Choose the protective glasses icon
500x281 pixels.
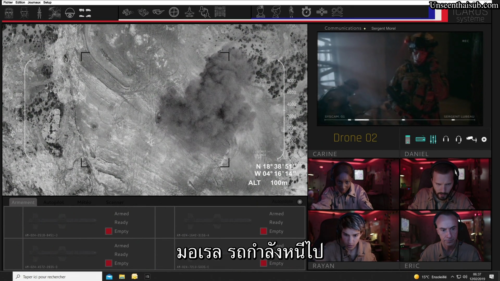(158, 12)
